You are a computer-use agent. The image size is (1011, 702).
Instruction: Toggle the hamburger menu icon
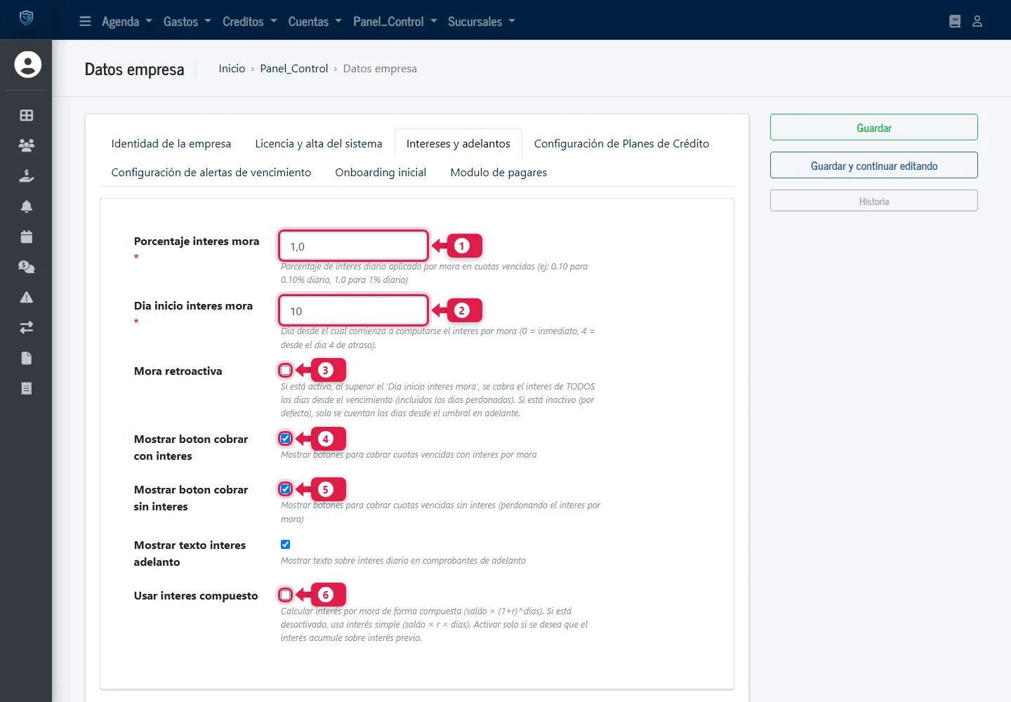pos(85,21)
